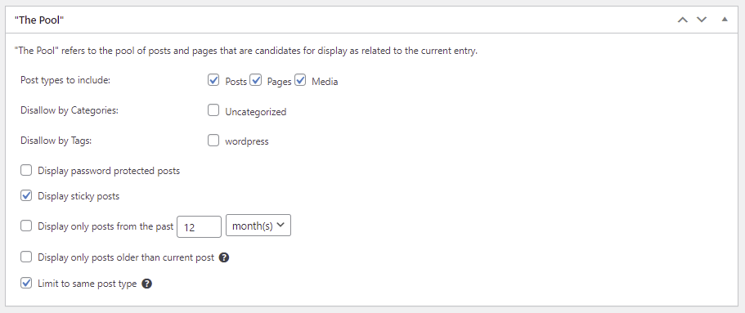This screenshot has height=313, width=745.
Task: Enable Display only posts from the past
Action: tap(26, 226)
